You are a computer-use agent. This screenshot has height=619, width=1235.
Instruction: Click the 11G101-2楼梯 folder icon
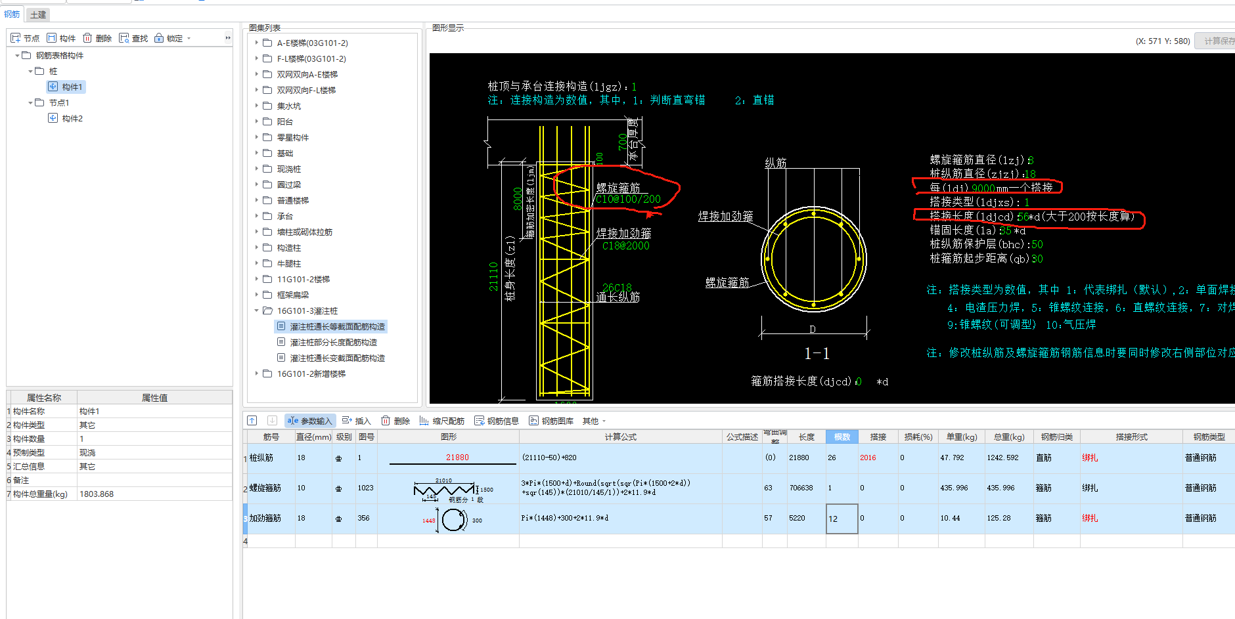267,279
